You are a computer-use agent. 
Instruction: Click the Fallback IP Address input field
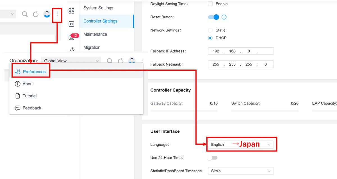[241, 51]
